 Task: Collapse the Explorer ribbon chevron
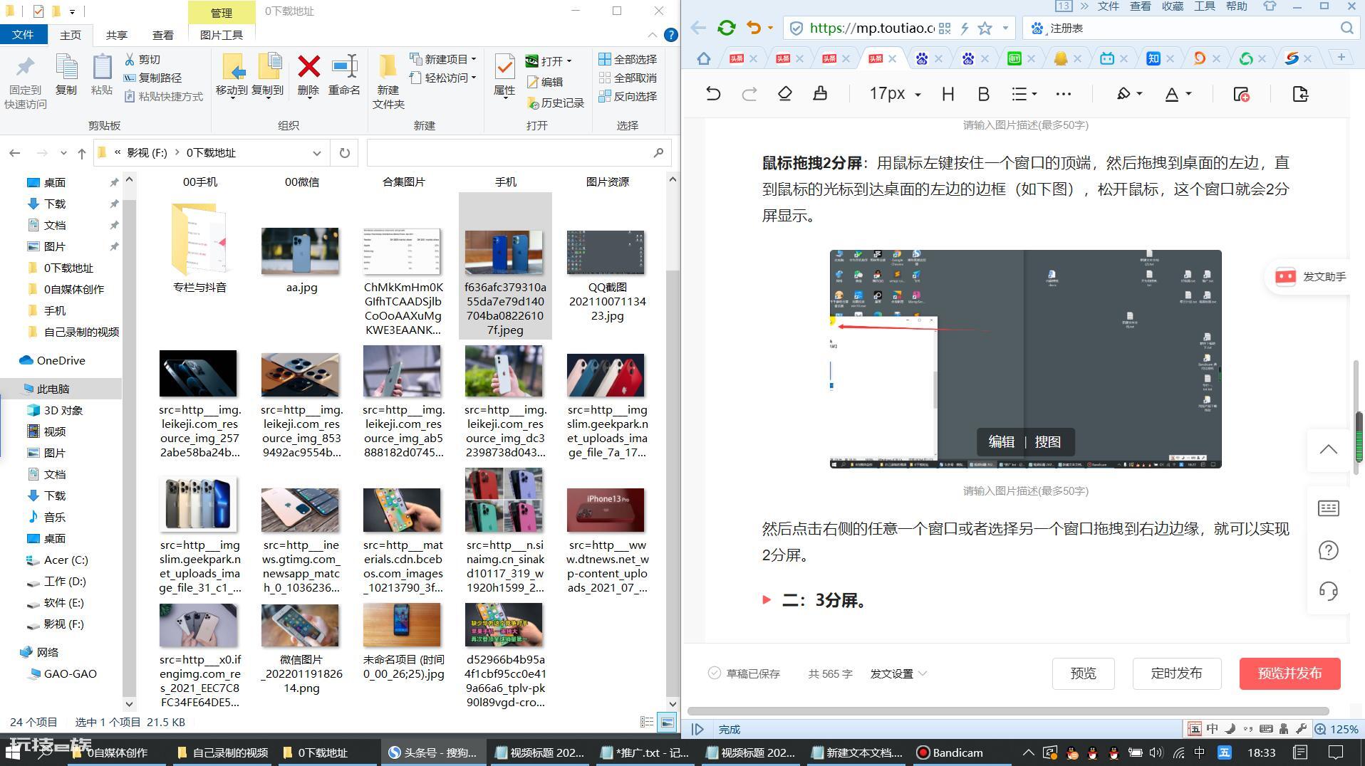tap(653, 35)
